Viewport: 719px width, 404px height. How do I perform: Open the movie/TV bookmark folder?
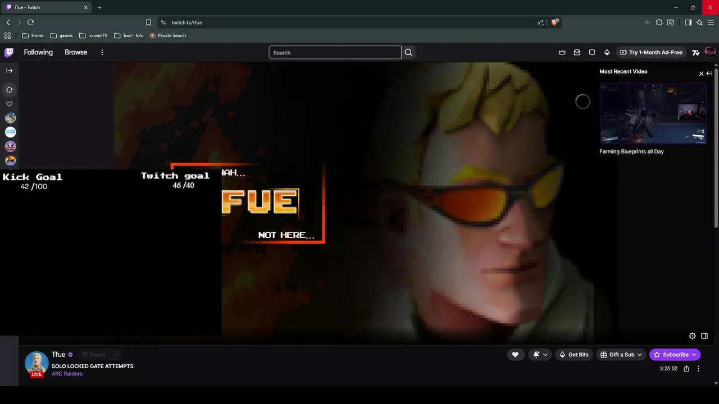(x=93, y=35)
